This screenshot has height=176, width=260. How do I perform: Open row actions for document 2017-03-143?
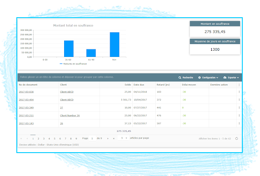pyautogui.click(x=239, y=124)
